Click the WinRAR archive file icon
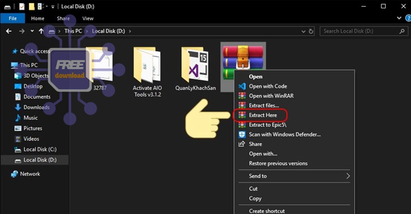Screen dimensions: 411x214 (242, 58)
